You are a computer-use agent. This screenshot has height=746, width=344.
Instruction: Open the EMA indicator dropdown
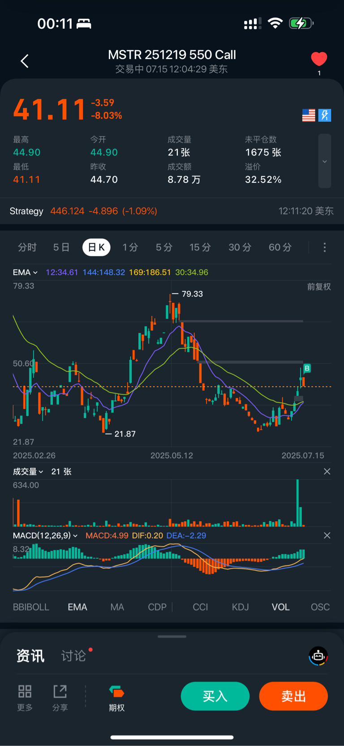(x=25, y=272)
